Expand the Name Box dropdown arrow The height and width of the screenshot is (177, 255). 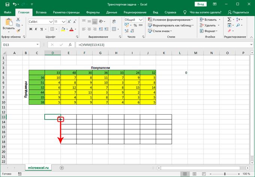[x=37, y=44]
